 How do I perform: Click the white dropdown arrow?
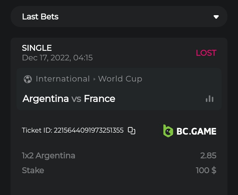pyautogui.click(x=216, y=17)
